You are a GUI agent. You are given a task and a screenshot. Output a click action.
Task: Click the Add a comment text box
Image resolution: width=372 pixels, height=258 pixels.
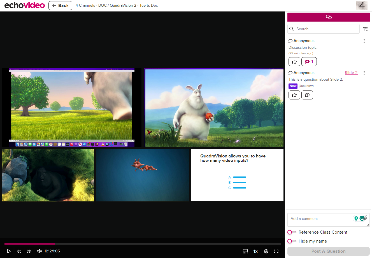click(x=329, y=220)
